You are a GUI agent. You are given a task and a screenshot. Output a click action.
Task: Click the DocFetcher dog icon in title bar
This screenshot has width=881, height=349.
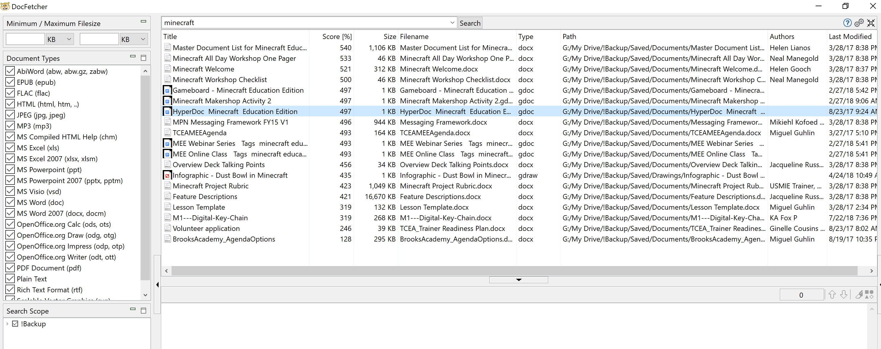tap(5, 6)
